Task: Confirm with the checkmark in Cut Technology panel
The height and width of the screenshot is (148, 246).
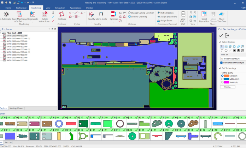Action: point(221,35)
